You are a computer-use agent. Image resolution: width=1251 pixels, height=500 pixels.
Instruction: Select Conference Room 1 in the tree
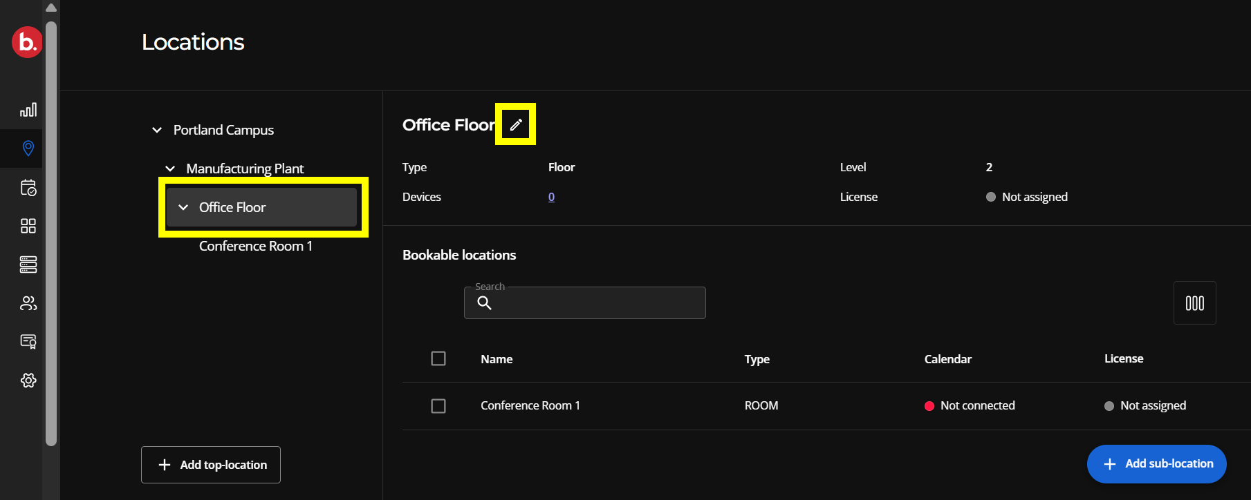pos(256,246)
